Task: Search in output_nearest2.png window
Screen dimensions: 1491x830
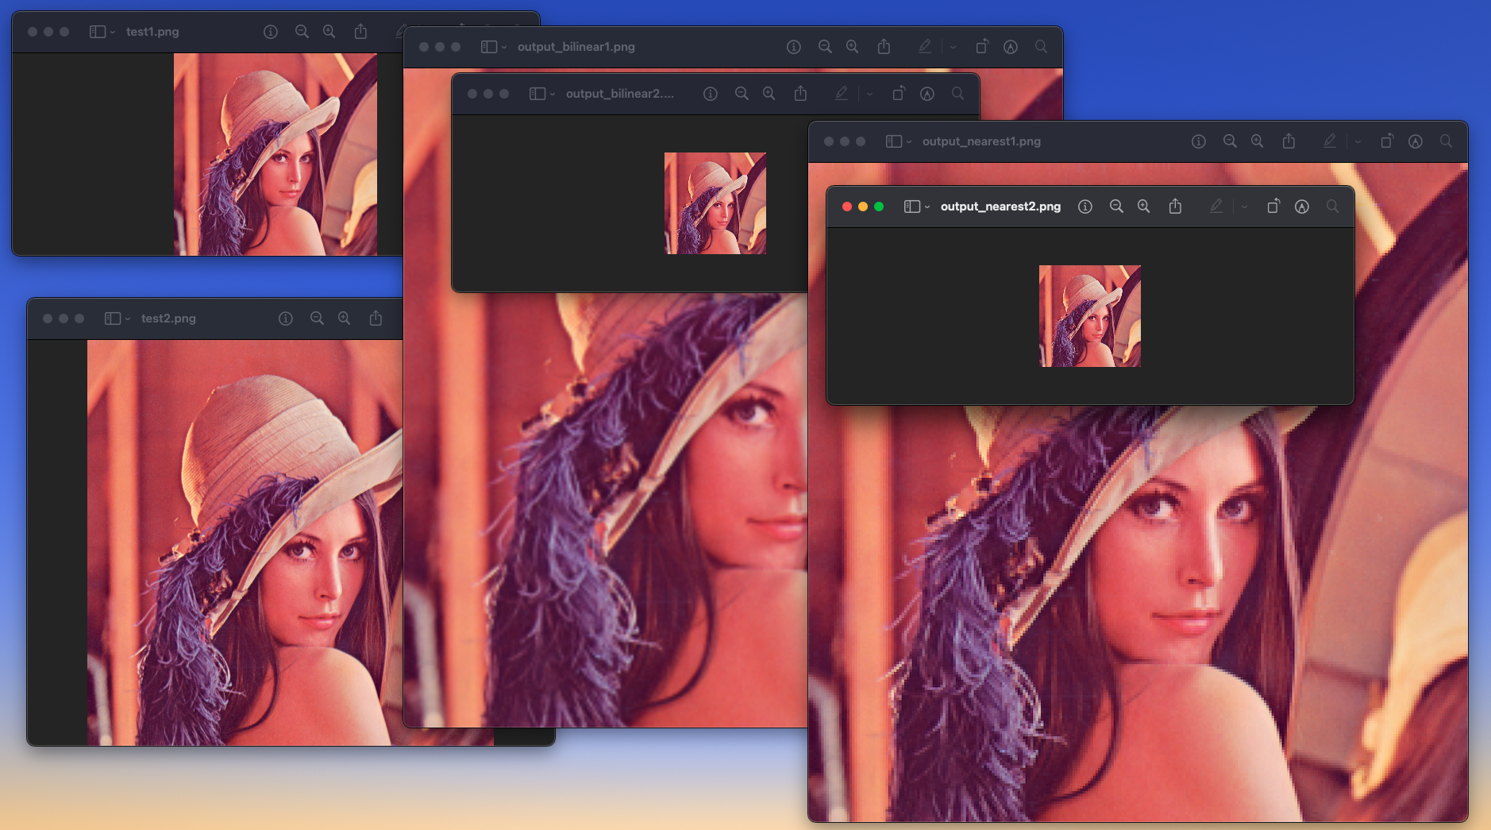Action: click(1332, 207)
